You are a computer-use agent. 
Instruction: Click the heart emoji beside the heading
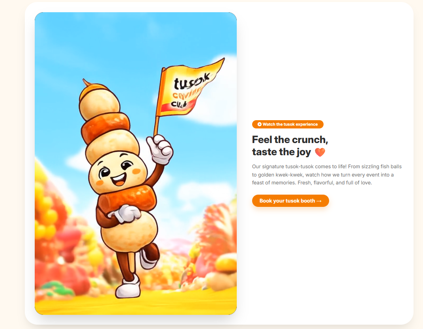pos(320,152)
